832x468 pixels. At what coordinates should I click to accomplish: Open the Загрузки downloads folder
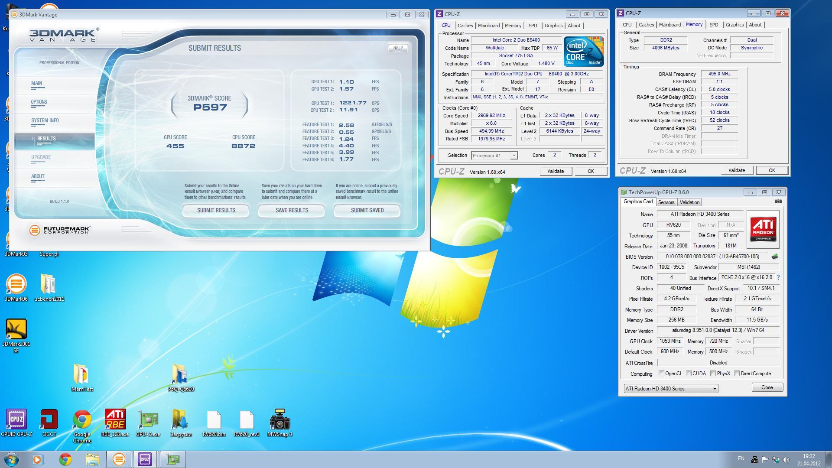tap(181, 422)
